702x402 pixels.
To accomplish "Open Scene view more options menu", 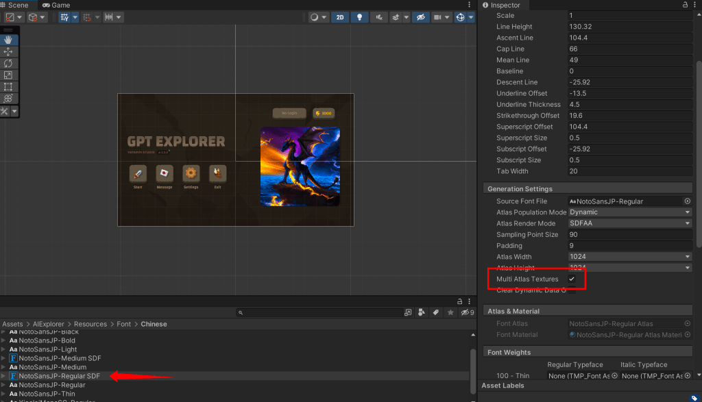I will coord(469,5).
